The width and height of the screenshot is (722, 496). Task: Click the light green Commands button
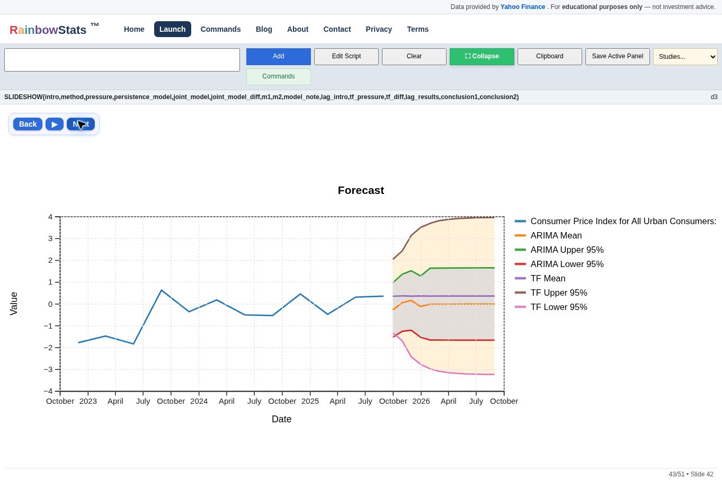[279, 76]
